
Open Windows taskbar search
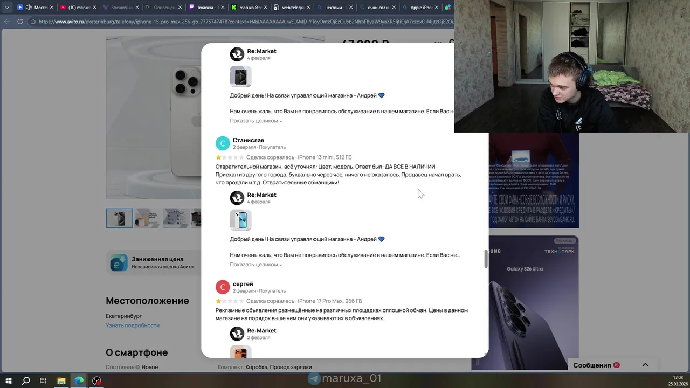pyautogui.click(x=26, y=380)
